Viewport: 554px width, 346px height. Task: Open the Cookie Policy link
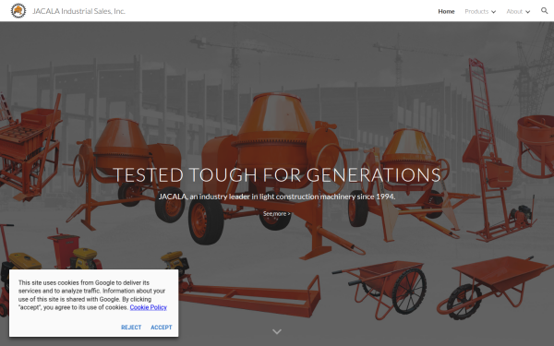pyautogui.click(x=148, y=307)
